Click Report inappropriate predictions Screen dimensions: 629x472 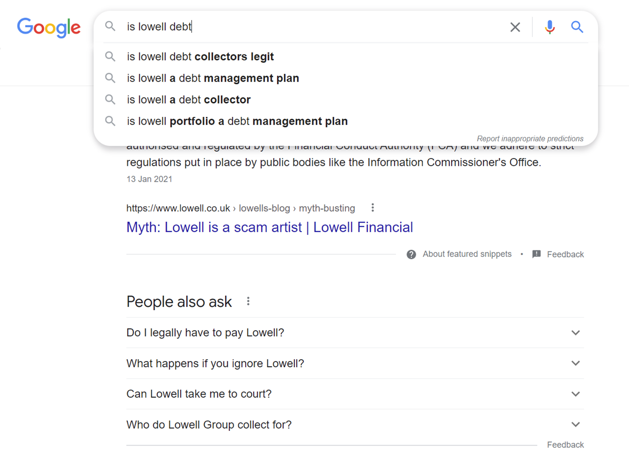[530, 138]
